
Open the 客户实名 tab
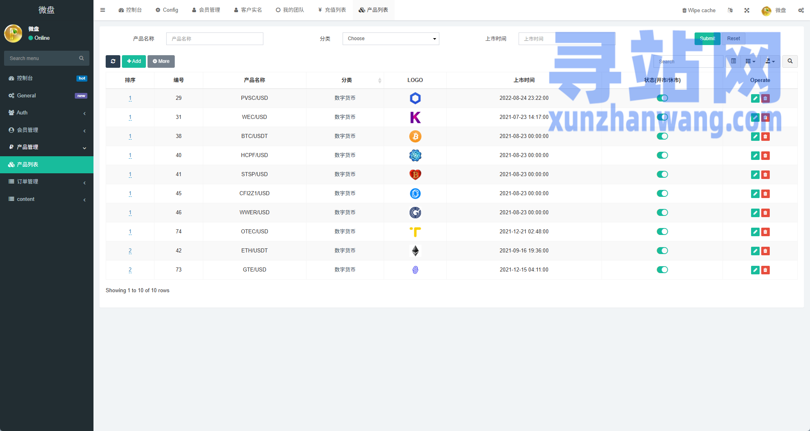(248, 10)
